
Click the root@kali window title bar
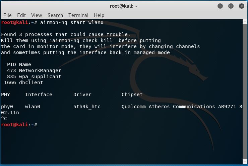124,6
